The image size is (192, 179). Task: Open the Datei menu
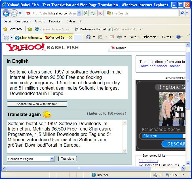pos(7,21)
